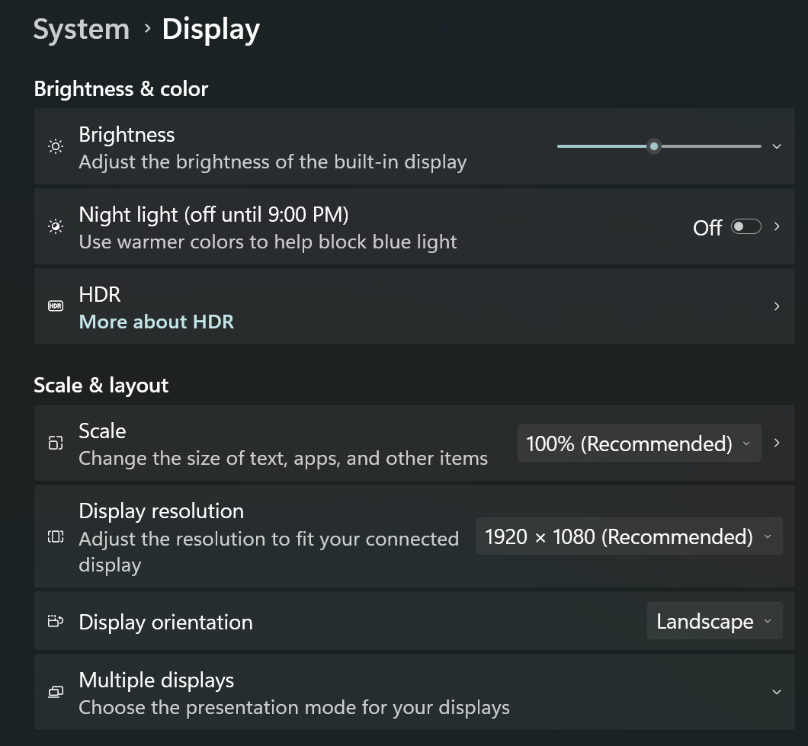Open the Night light settings row
This screenshot has height=746, width=808.
coord(776,226)
